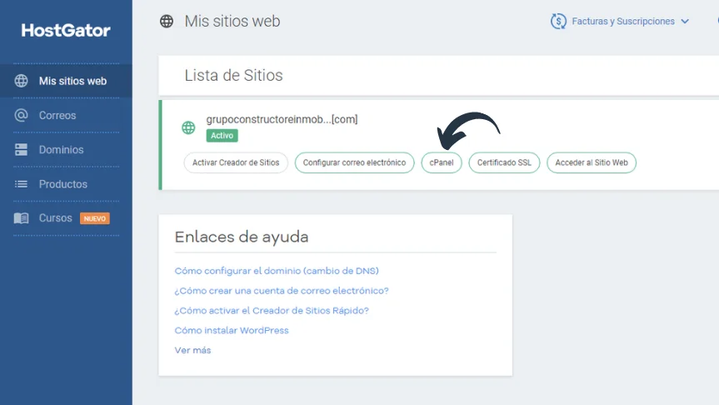The image size is (719, 405).
Task: Open ¿Cómo activar el Creador de Sitios Rápido? link
Action: pyautogui.click(x=272, y=310)
